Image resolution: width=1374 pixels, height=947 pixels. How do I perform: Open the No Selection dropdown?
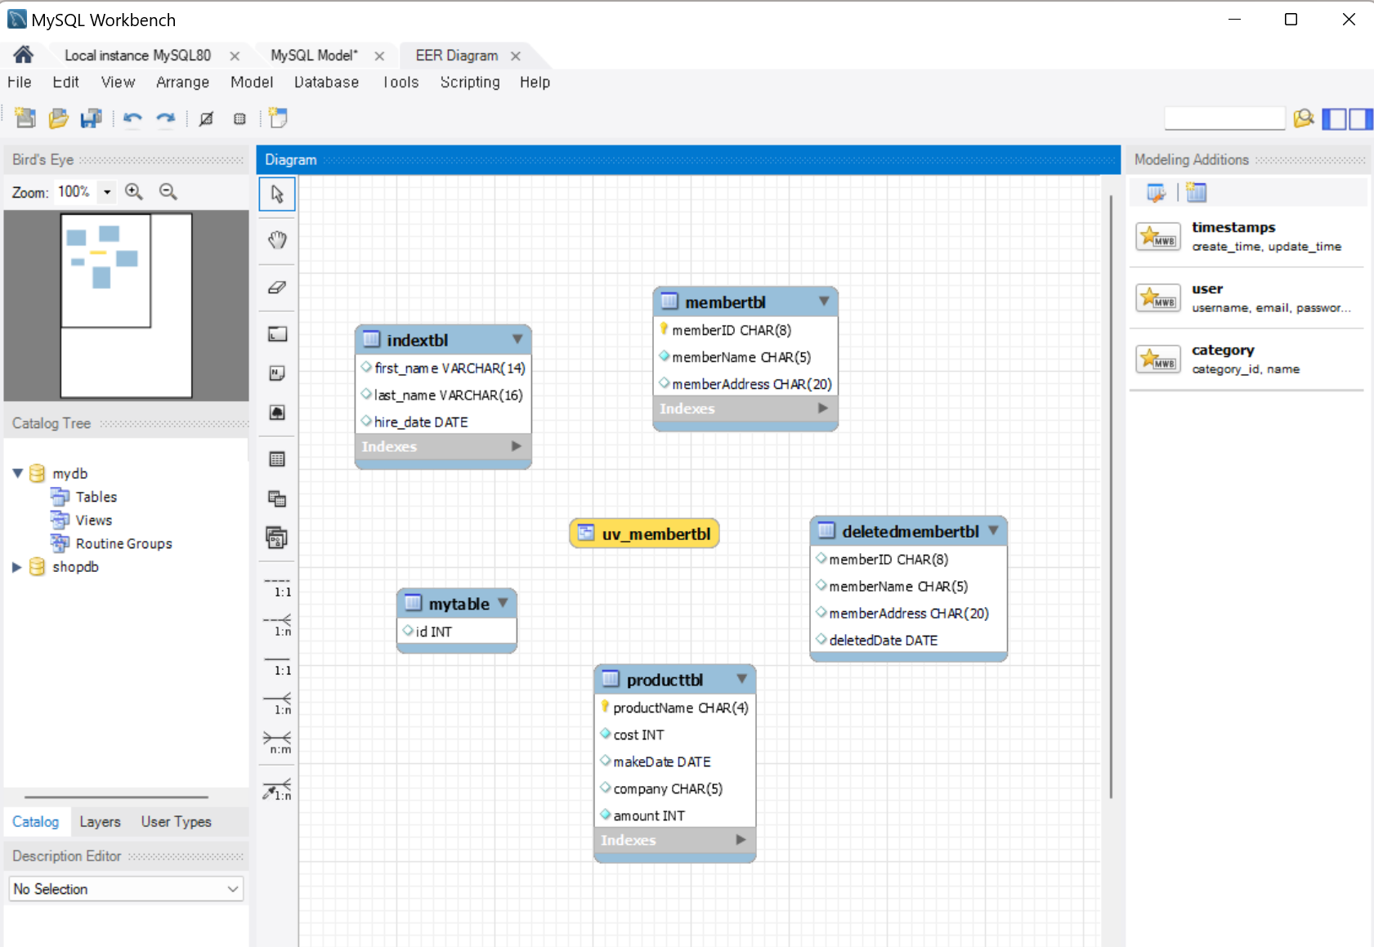127,889
